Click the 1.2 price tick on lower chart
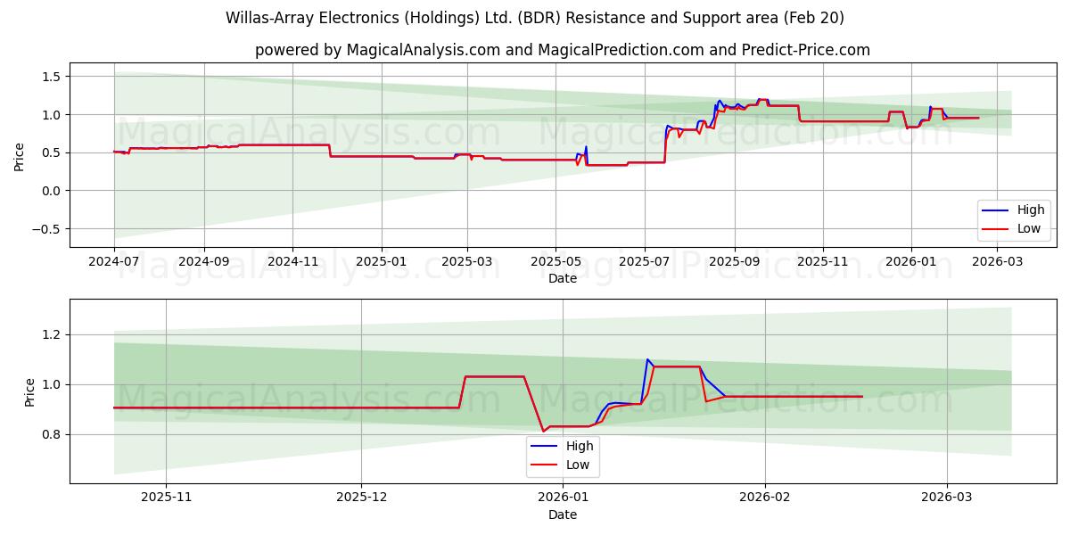The image size is (1070, 535). (x=51, y=335)
